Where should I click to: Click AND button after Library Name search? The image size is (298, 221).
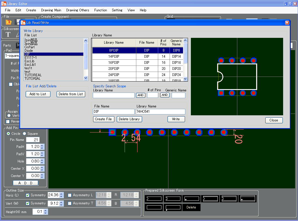[x=140, y=95]
